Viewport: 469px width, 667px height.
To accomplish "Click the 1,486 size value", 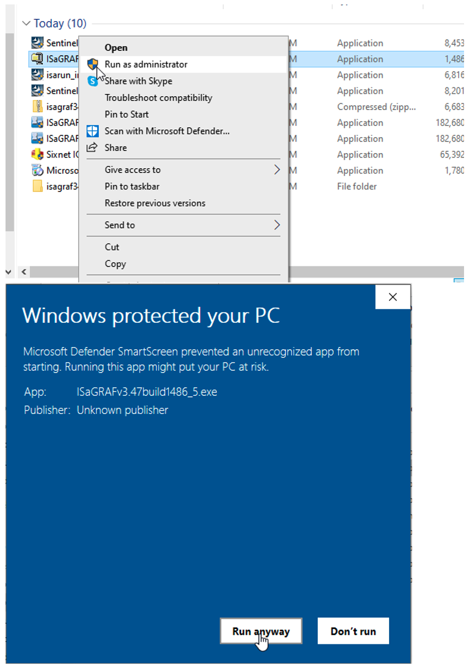I will click(x=455, y=59).
